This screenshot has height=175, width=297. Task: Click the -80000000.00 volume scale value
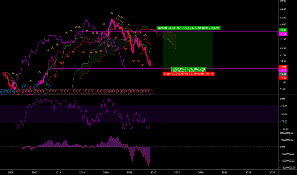coord(287,161)
